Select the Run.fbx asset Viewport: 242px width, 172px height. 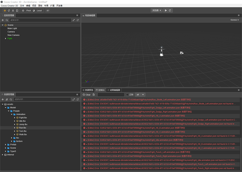click(x=23, y=128)
